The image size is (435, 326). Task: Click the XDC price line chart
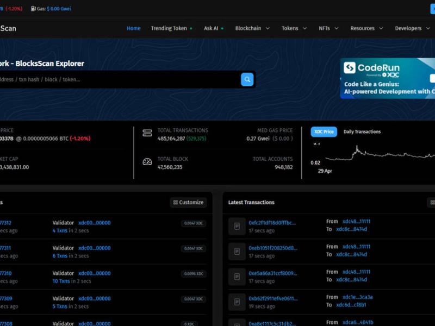[x=380, y=153]
